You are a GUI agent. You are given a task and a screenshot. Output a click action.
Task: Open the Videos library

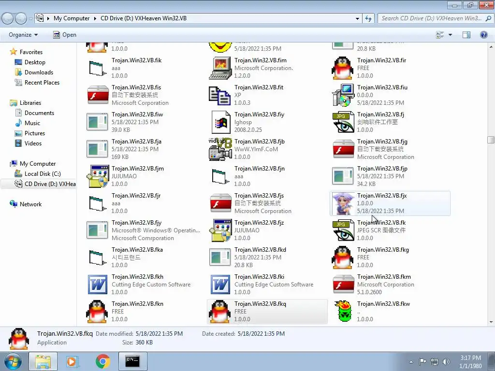click(33, 143)
